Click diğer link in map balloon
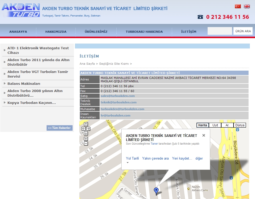255x199 pixels. (x=199, y=158)
